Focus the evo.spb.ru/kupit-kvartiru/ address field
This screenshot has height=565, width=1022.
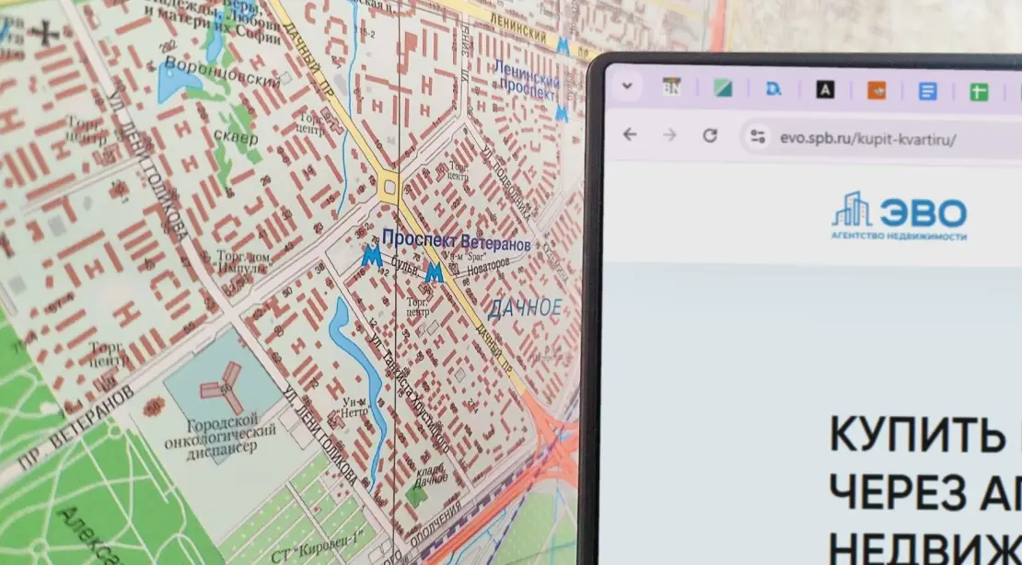(880, 139)
